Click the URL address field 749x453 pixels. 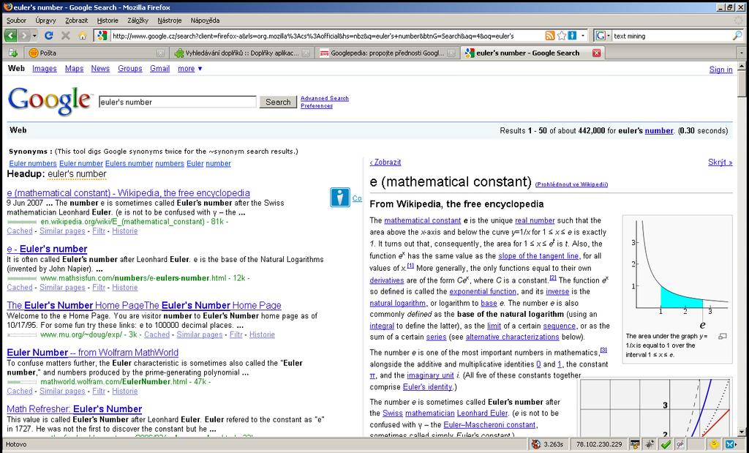tap(327, 36)
